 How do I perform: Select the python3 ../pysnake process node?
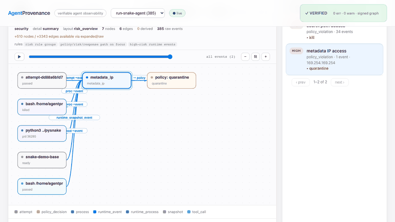pos(42,133)
